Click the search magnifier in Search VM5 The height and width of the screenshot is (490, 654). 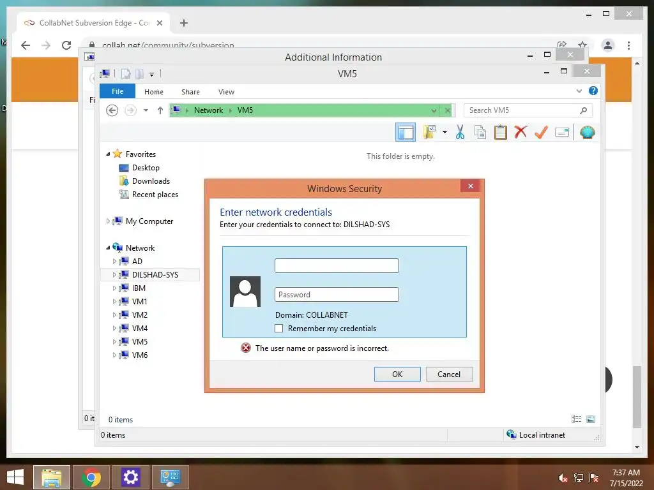click(x=584, y=110)
